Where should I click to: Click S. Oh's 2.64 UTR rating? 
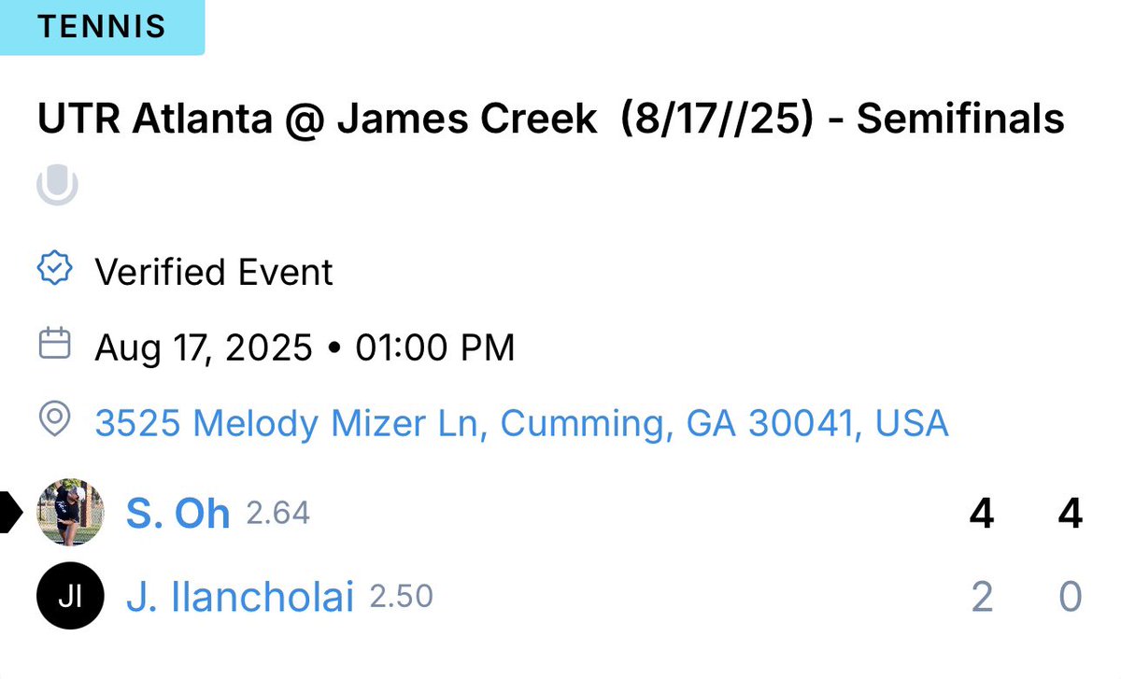(277, 513)
